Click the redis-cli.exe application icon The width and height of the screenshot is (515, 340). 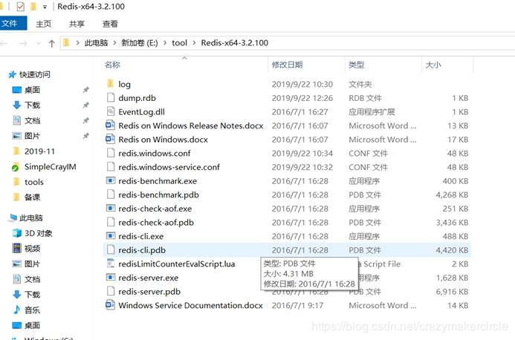click(x=111, y=236)
